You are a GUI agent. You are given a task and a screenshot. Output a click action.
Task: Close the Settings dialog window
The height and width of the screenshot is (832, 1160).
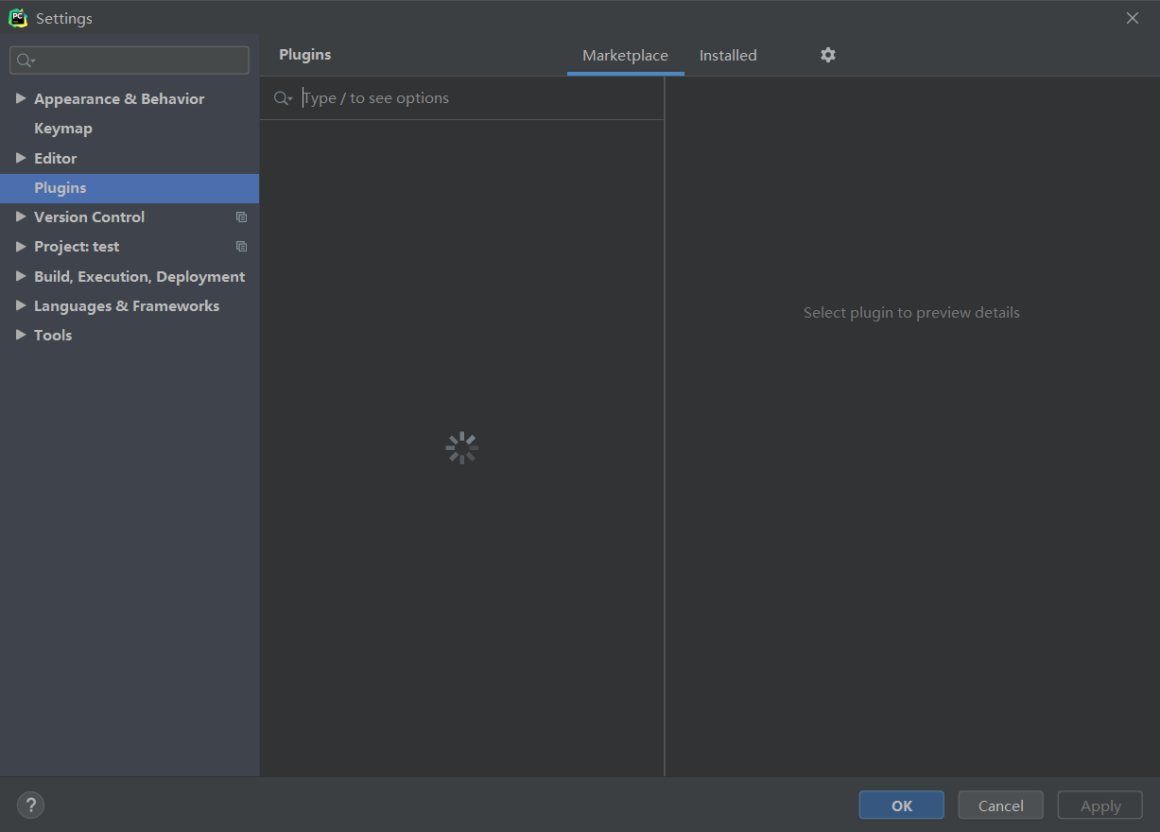[1133, 18]
